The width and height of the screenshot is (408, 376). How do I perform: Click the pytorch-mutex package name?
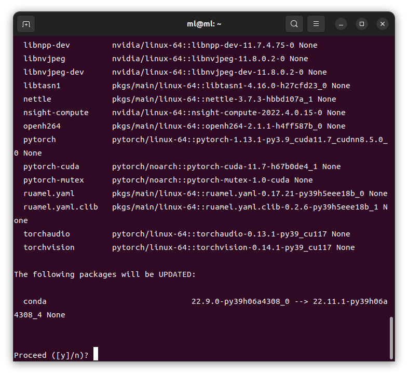pyautogui.click(x=53, y=180)
